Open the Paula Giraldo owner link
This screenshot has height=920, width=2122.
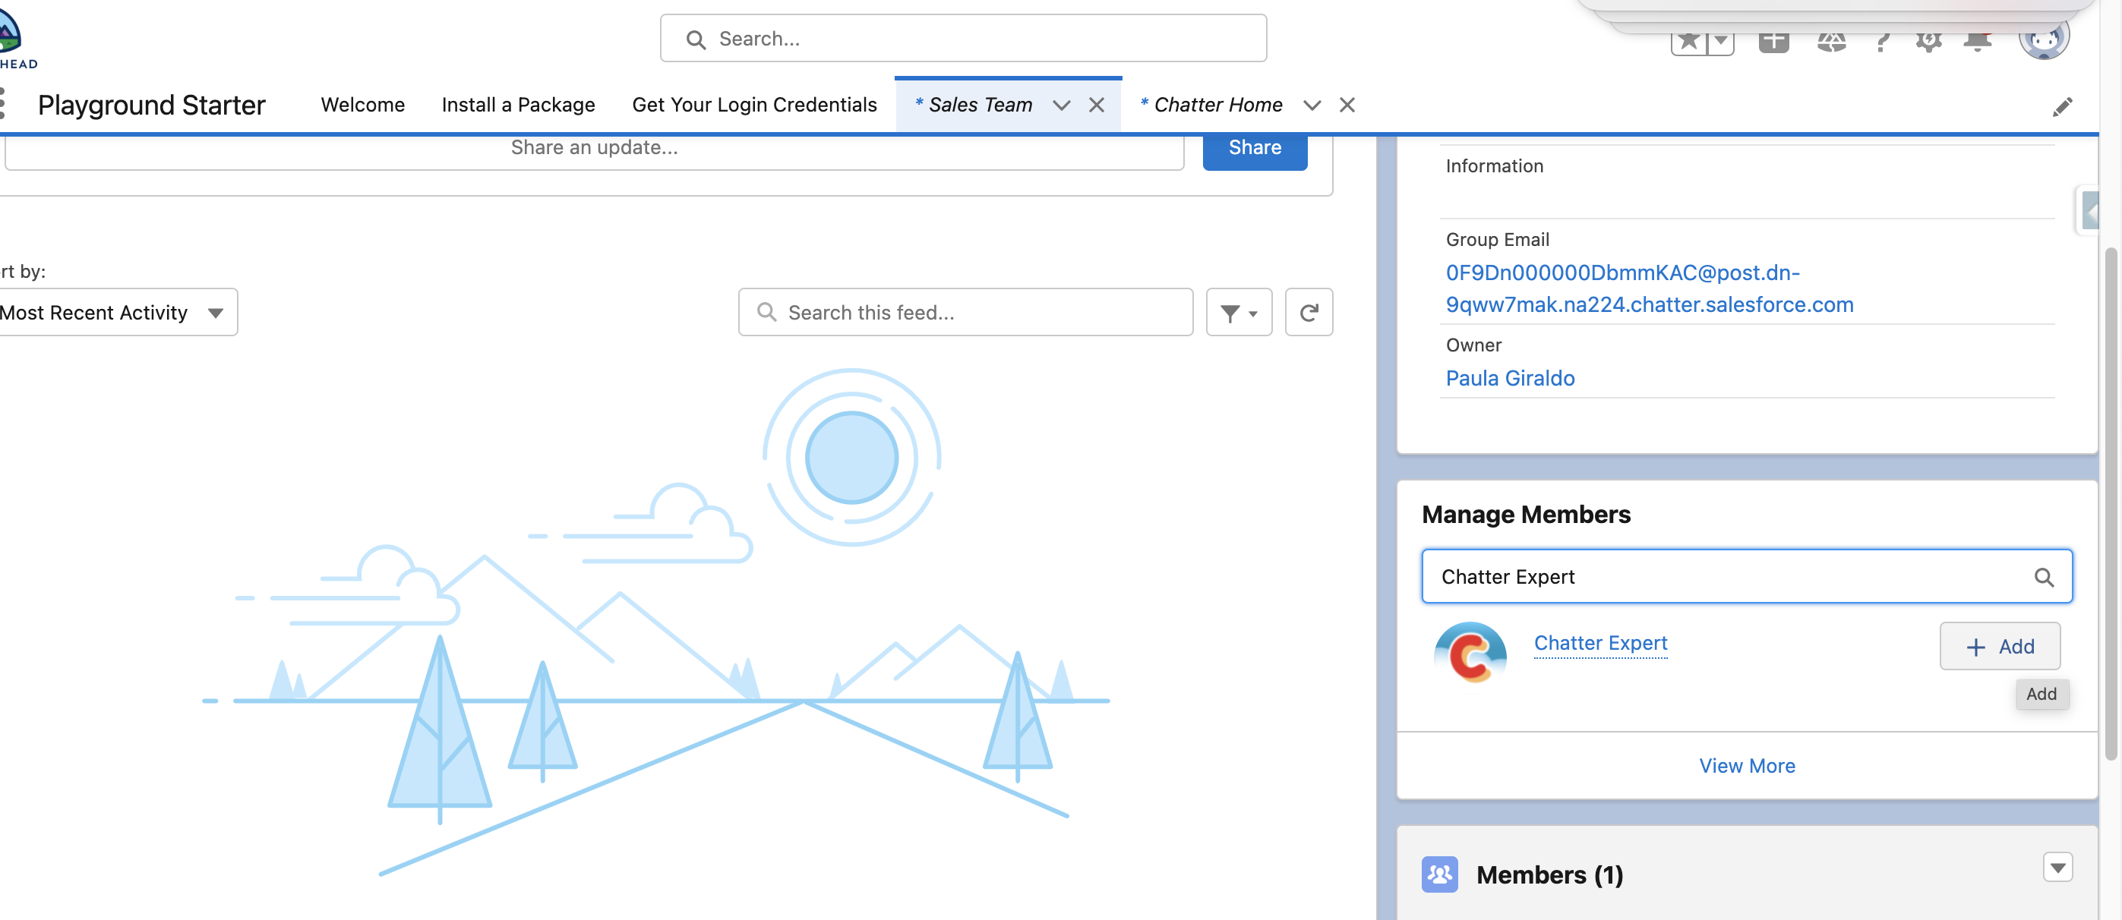coord(1509,378)
